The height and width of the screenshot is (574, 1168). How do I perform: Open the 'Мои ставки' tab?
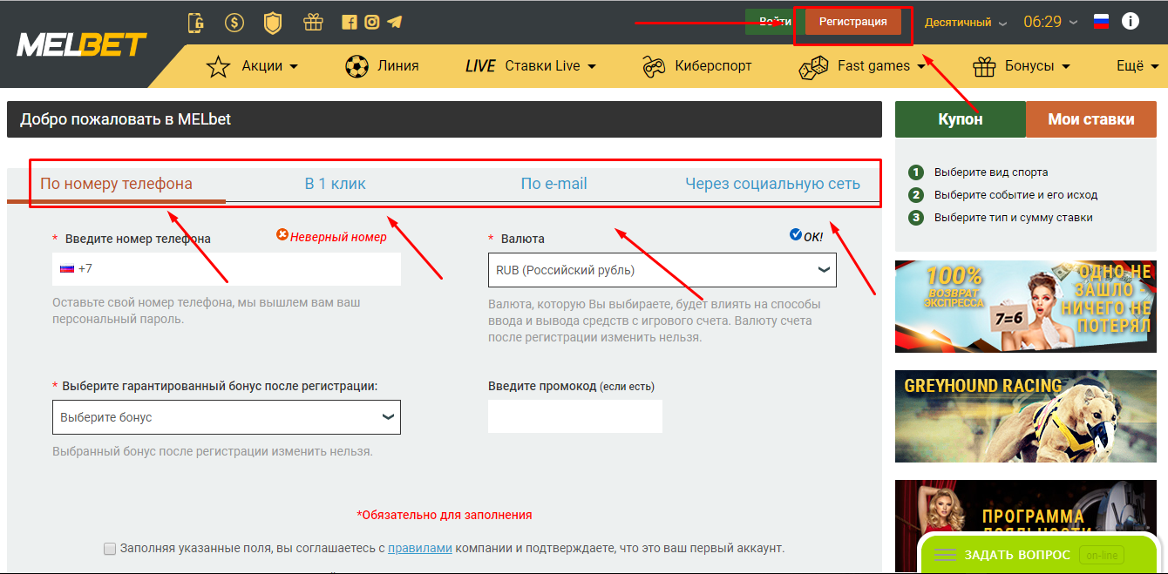point(1090,120)
